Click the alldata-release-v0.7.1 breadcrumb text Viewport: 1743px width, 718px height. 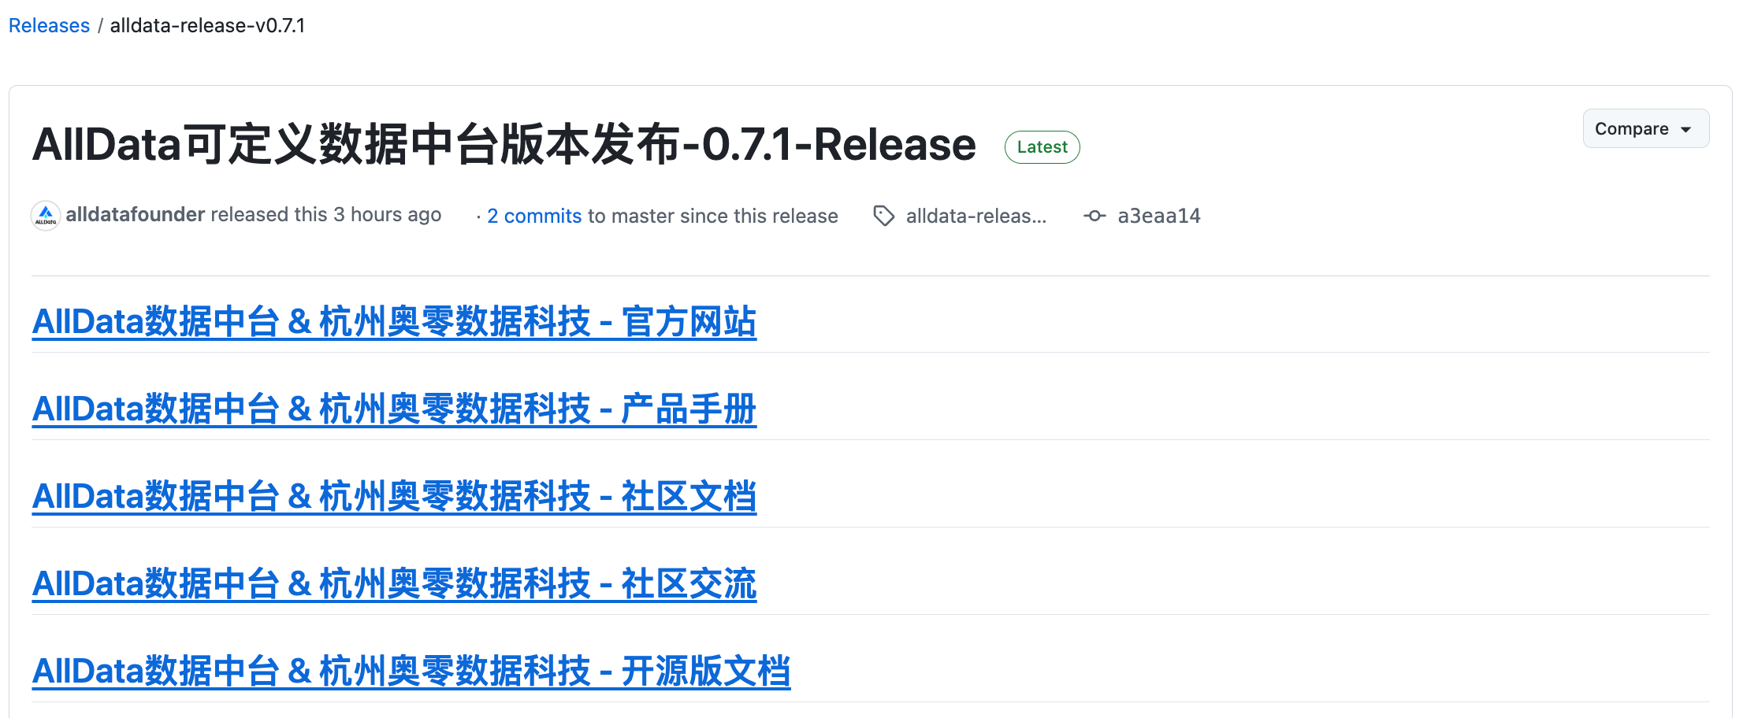(207, 25)
